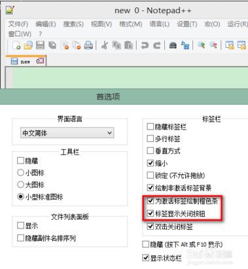Click the 首选项 dialog title bar
Image resolution: width=248 pixels, height=269 pixels.
click(x=124, y=97)
